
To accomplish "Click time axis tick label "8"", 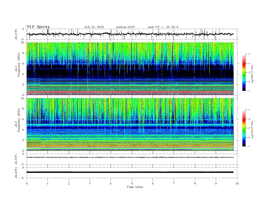I will pyautogui.click(x=195, y=183).
